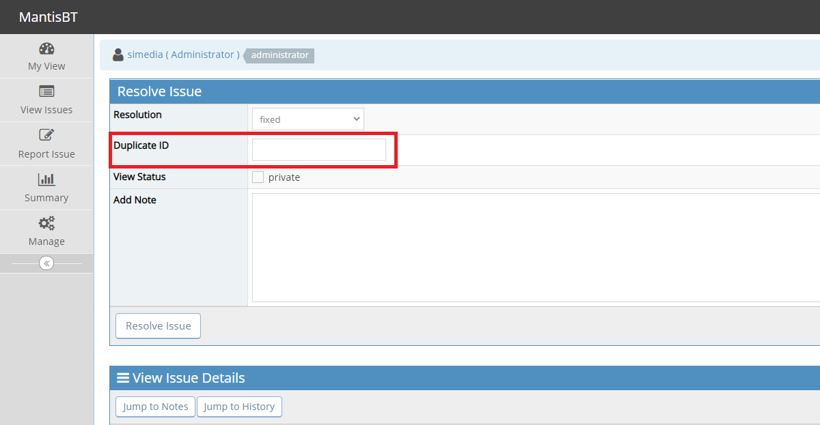Select the 'View Issues' text label in sidebar
The width and height of the screenshot is (820, 425).
46,110
